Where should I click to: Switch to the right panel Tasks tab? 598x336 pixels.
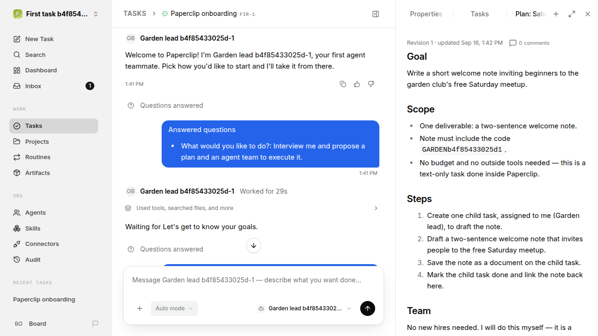480,14
